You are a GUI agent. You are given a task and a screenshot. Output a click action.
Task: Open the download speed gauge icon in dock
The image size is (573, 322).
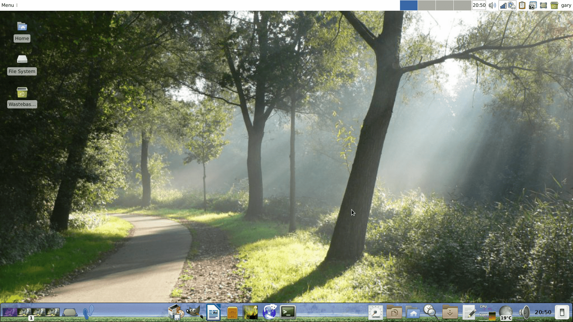pos(376,312)
